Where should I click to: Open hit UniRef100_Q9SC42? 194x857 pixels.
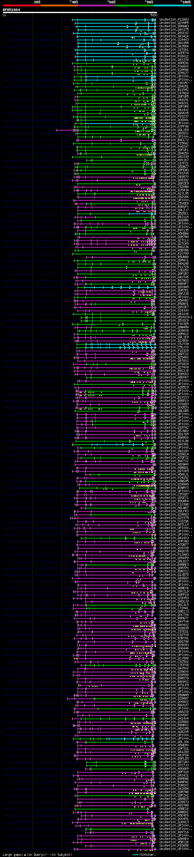pos(174,33)
